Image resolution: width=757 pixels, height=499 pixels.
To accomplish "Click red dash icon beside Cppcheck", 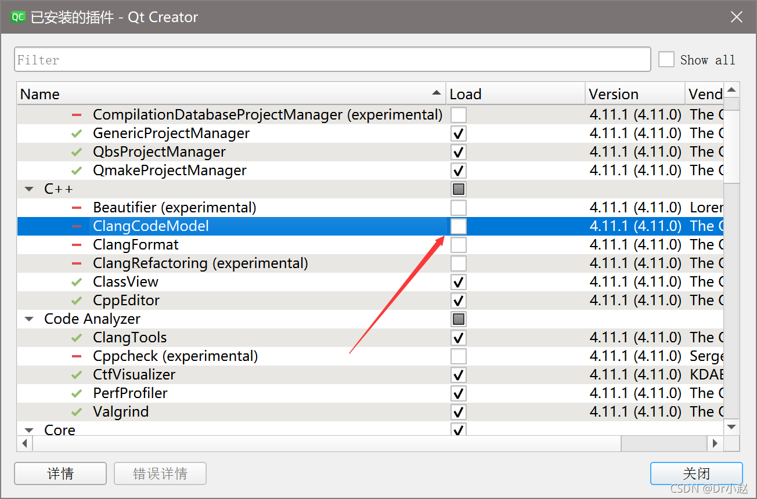I will coord(77,356).
